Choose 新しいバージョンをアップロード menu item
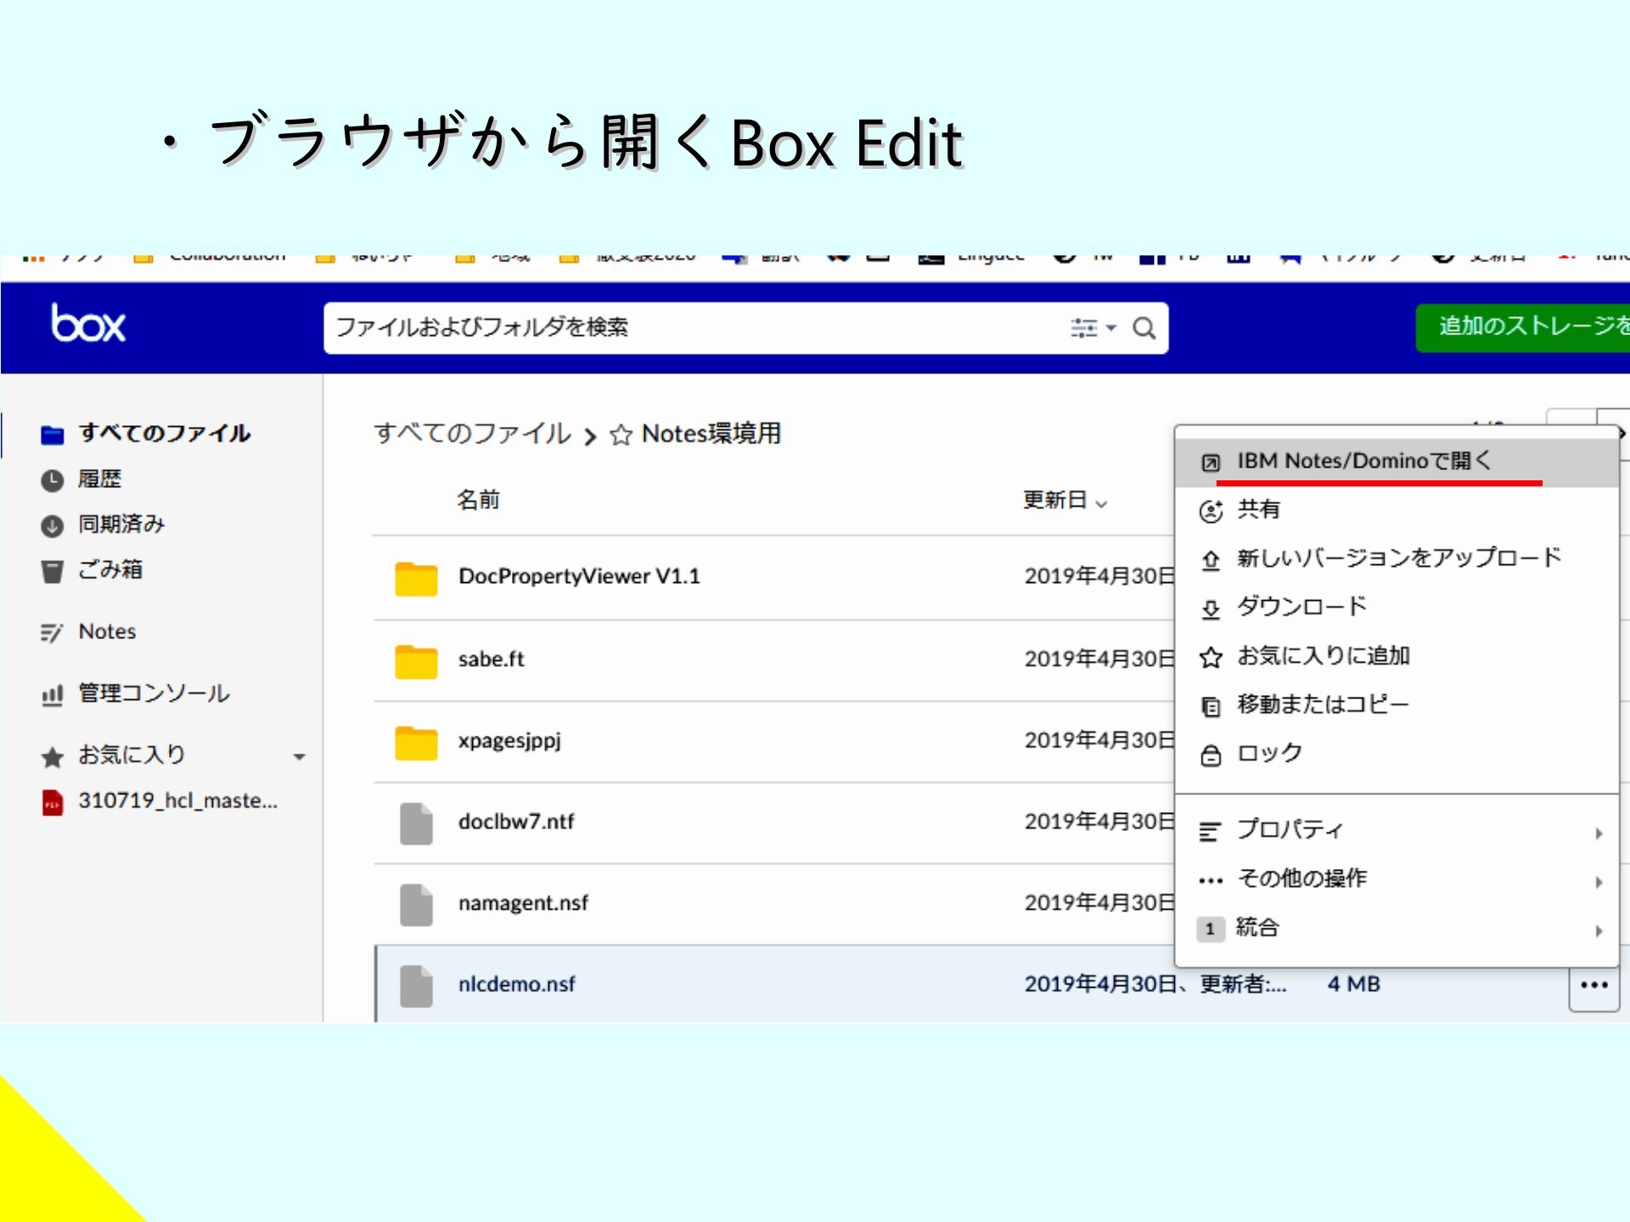This screenshot has height=1222, width=1630. (x=1397, y=558)
